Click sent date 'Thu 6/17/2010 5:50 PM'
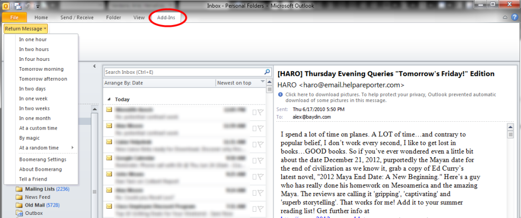 point(318,109)
